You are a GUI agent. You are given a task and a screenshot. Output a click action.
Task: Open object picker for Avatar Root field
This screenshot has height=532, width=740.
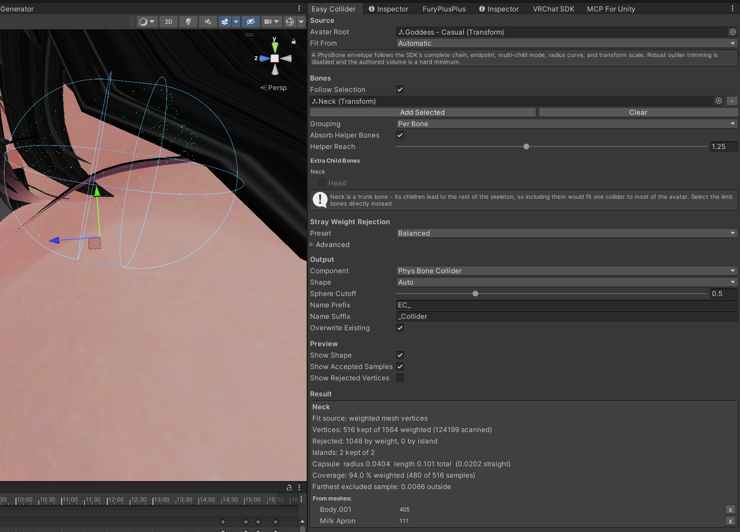[732, 32]
